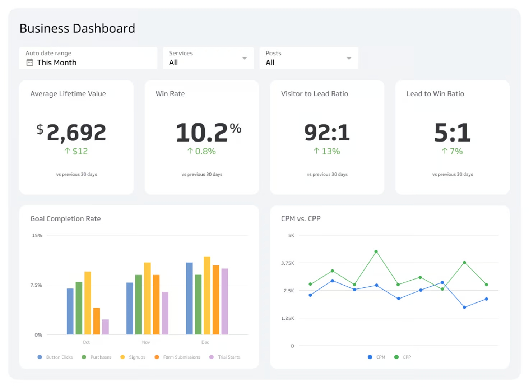
Task: Open the Posts dropdown
Action: tap(348, 58)
